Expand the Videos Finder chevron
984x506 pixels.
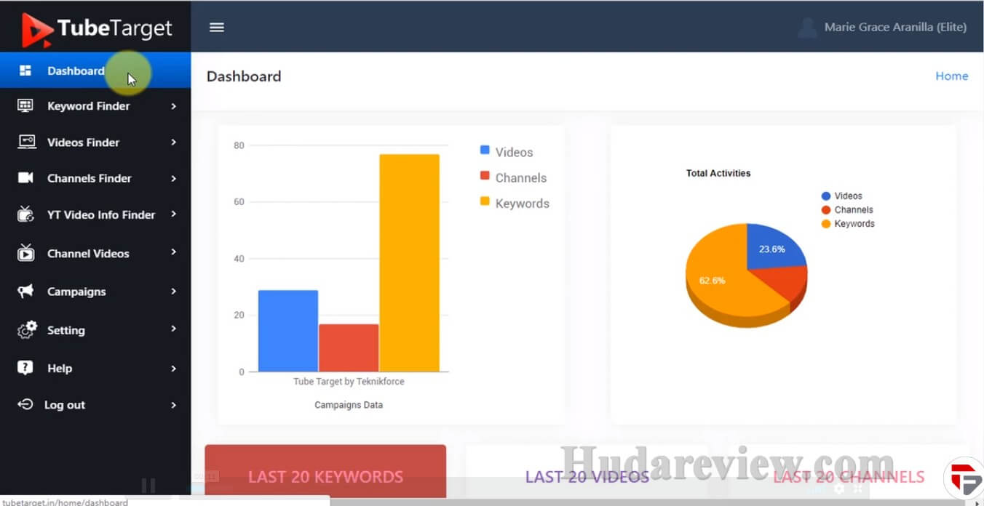(173, 142)
